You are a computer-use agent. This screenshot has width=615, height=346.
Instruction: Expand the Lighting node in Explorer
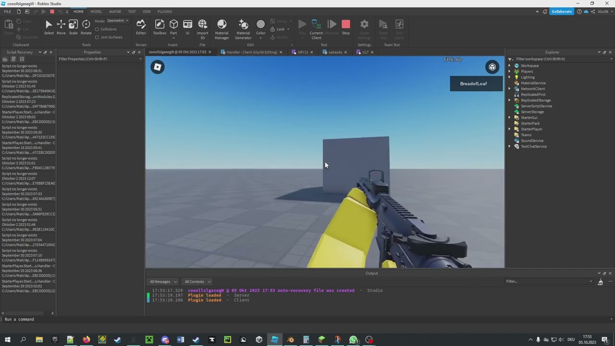(x=510, y=77)
